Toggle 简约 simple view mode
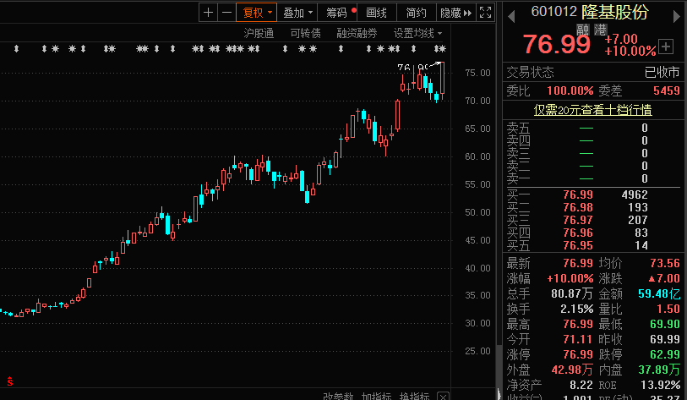The image size is (687, 400). click(x=417, y=13)
